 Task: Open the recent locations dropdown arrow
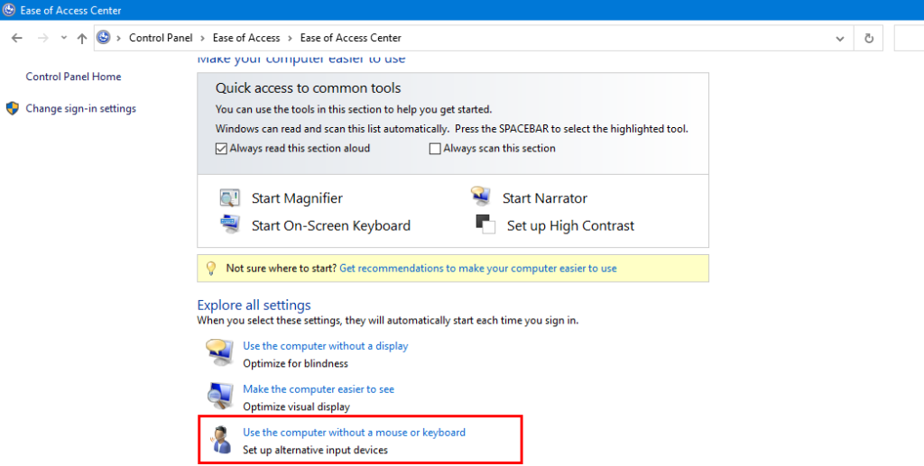[x=64, y=38]
